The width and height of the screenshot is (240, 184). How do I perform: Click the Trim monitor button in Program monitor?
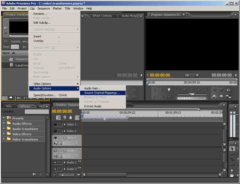228,96
